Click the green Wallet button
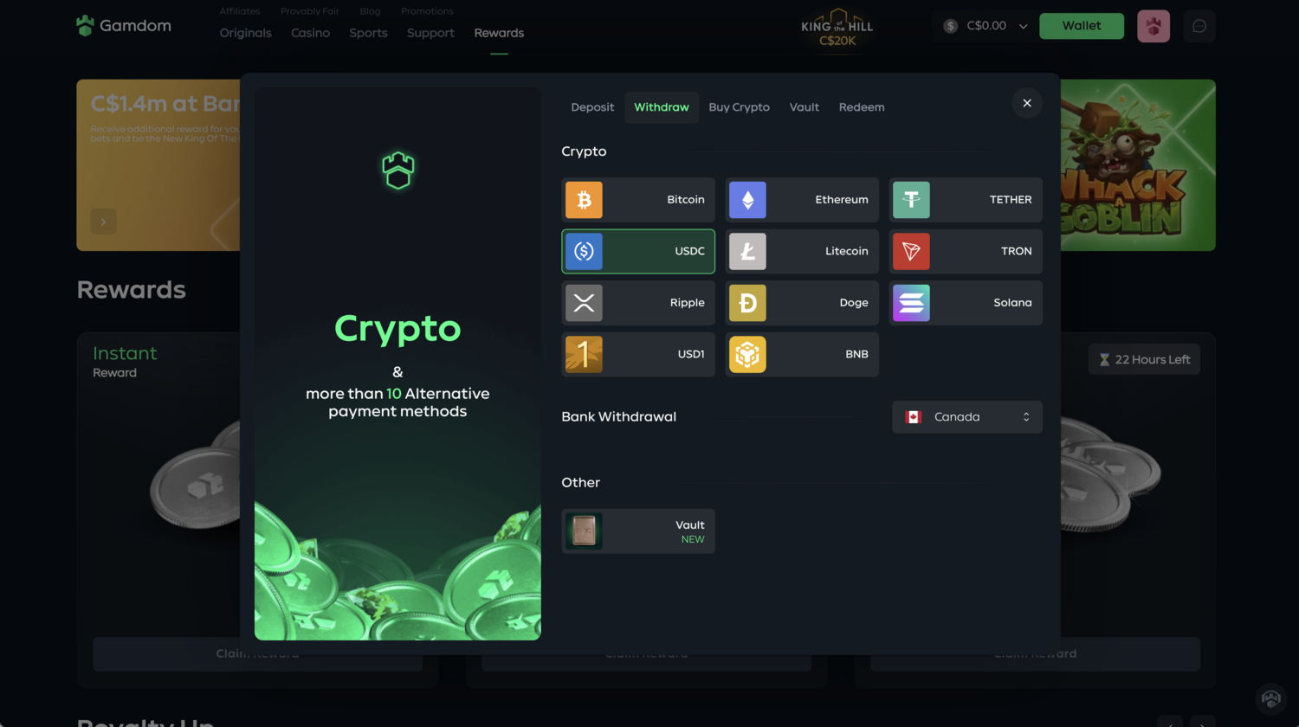 [x=1082, y=26]
